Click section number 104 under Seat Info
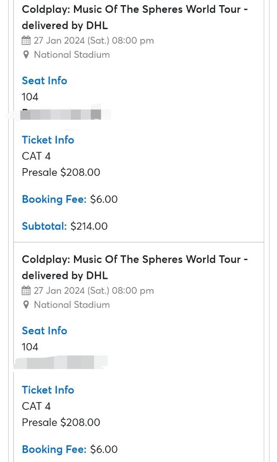The image size is (277, 462). tap(29, 97)
